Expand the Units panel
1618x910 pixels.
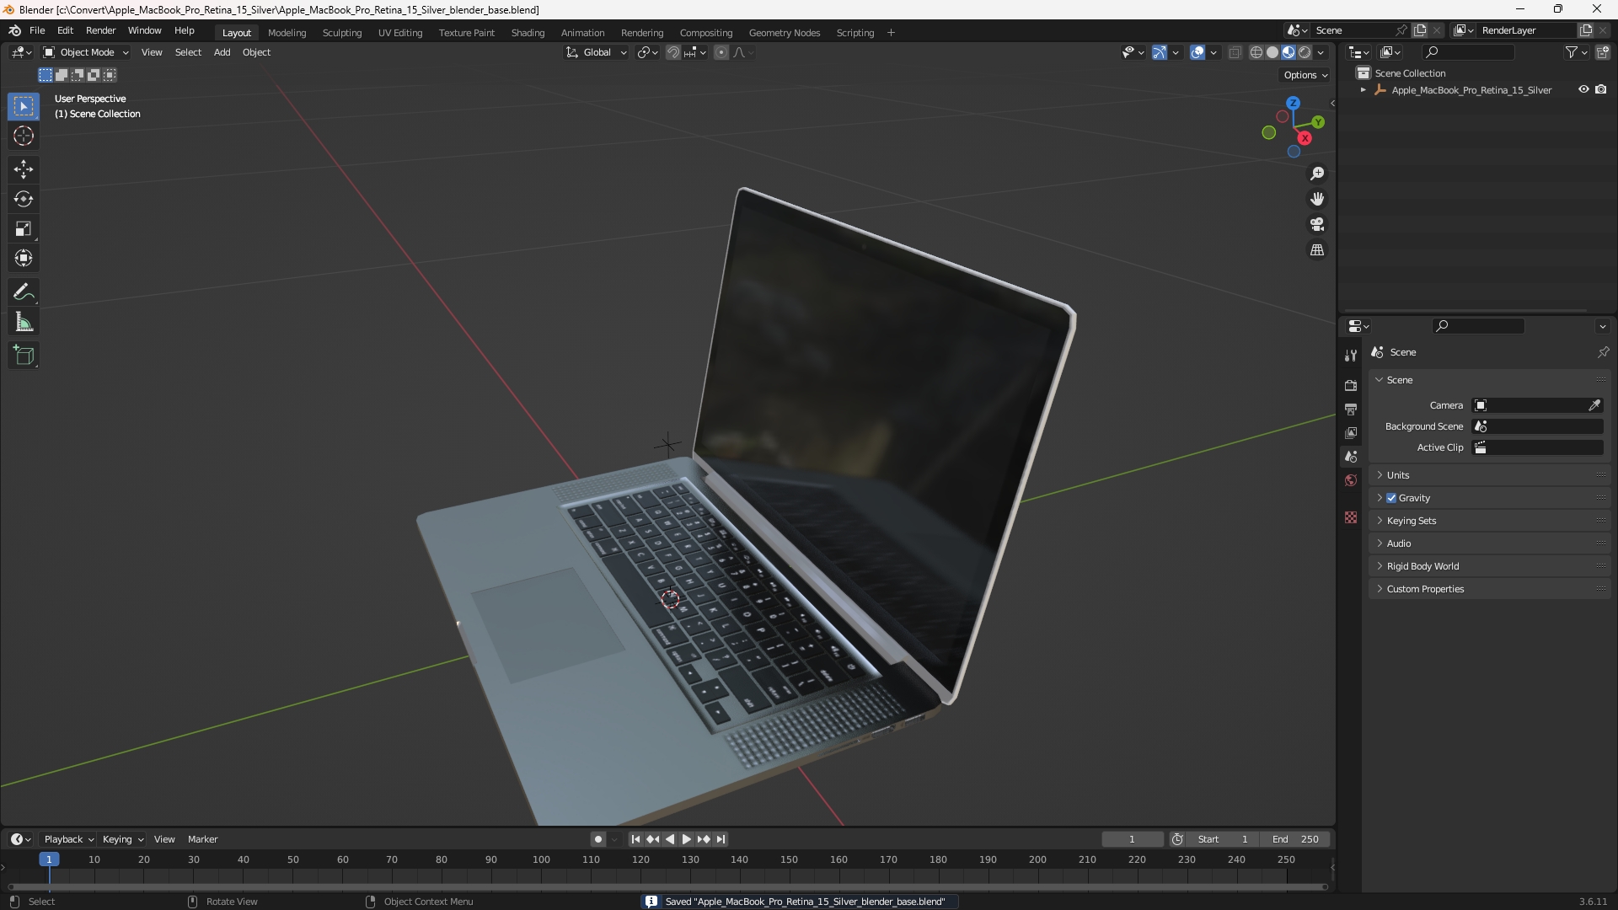tap(1489, 475)
